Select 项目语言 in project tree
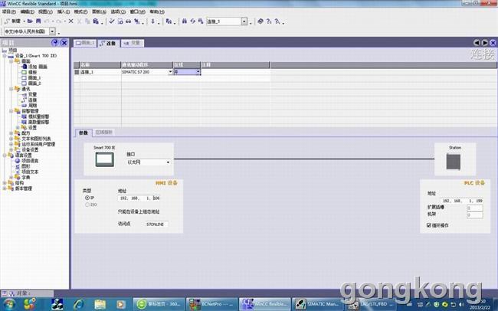 30,161
